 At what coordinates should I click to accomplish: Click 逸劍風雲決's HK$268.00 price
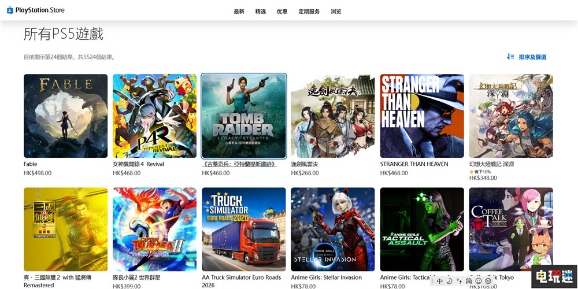click(x=305, y=173)
